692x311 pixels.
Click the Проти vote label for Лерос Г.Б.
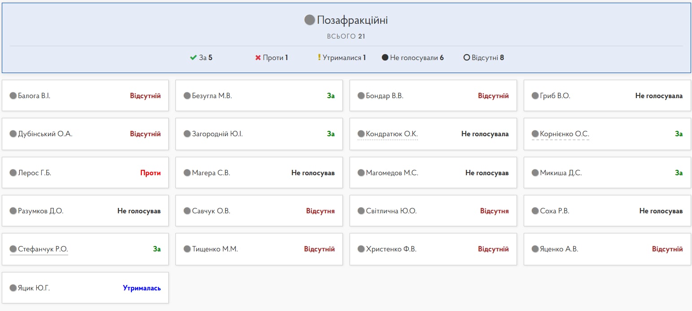150,173
